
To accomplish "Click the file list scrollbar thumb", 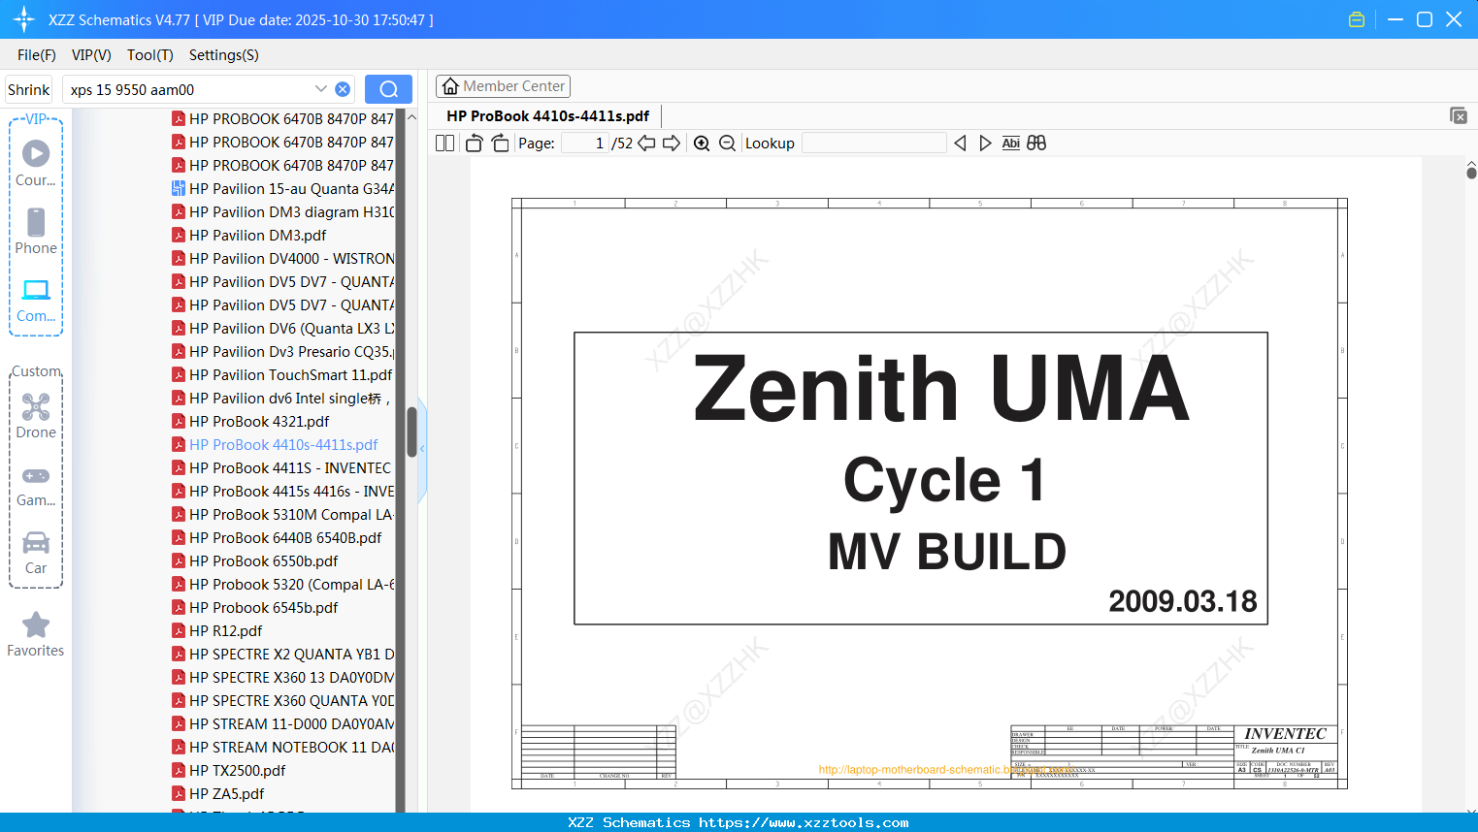I will click(x=411, y=432).
